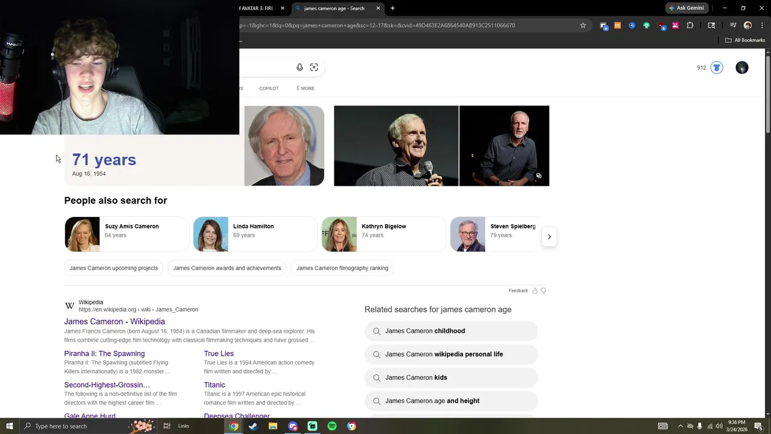
Task: Click the page vertical scrollbar thumb
Action: [x=768, y=95]
